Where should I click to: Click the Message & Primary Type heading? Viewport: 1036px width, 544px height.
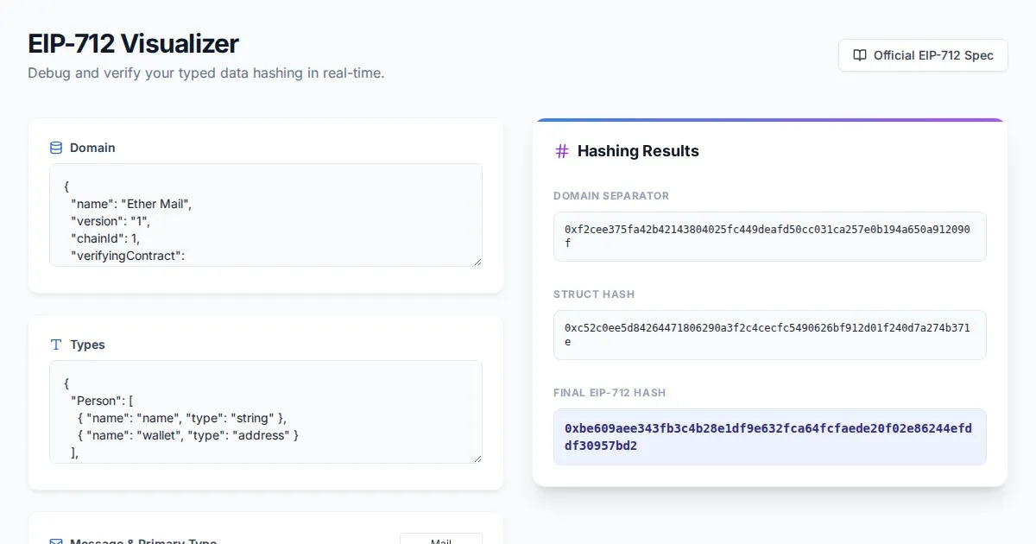[143, 541]
